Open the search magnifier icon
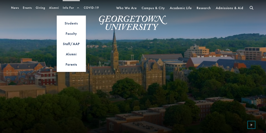Image resolution: width=266 pixels, height=133 pixels. (x=252, y=8)
